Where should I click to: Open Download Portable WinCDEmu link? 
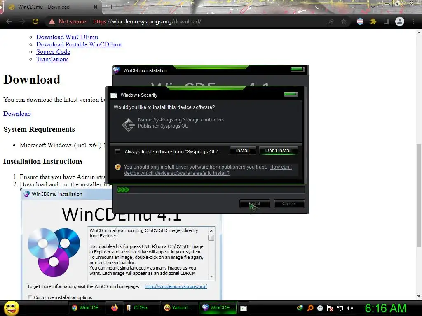[x=79, y=44]
